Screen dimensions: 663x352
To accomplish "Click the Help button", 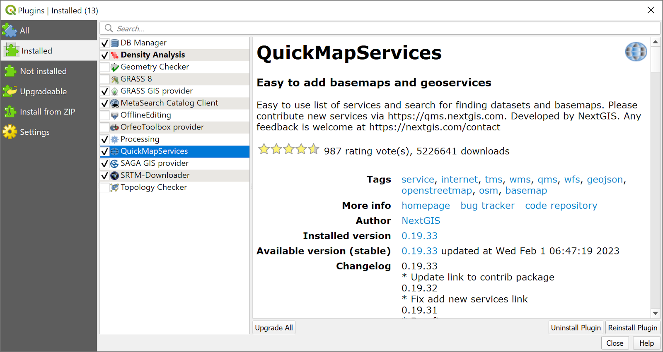I will (x=646, y=343).
